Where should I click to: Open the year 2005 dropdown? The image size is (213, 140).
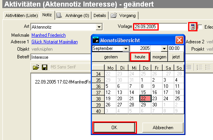point(164,48)
